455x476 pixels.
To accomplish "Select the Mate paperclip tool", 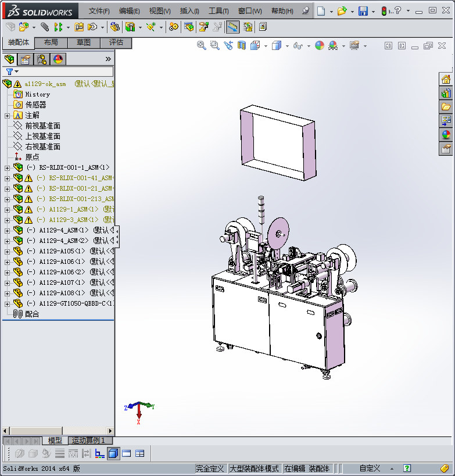I will [x=45, y=27].
